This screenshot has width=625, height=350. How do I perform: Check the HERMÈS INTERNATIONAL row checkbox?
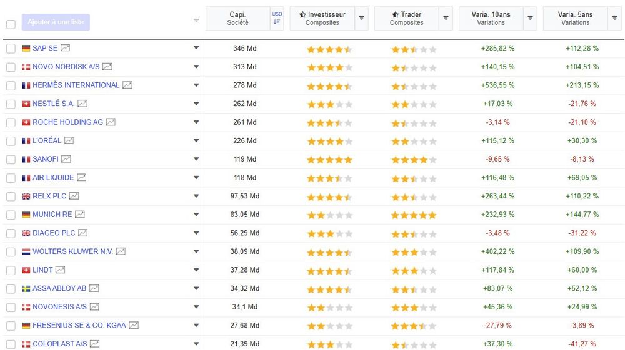point(11,85)
